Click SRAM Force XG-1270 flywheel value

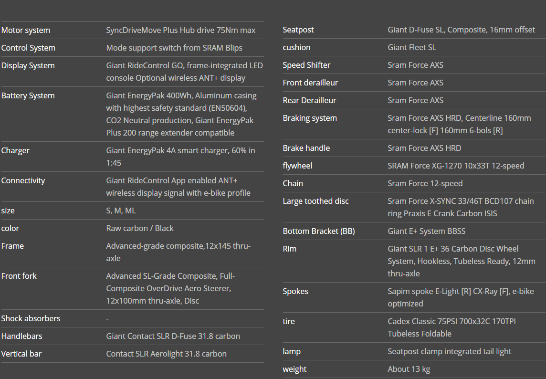(x=455, y=166)
